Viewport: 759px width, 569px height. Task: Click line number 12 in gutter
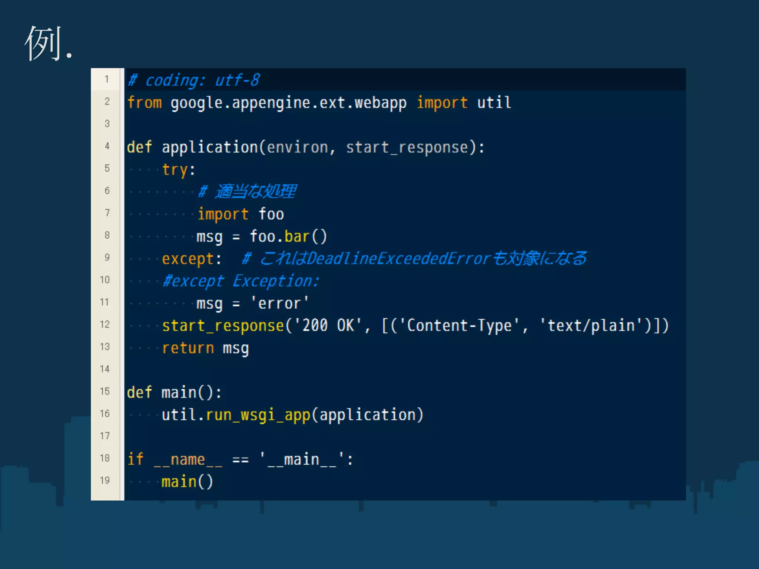tap(105, 325)
